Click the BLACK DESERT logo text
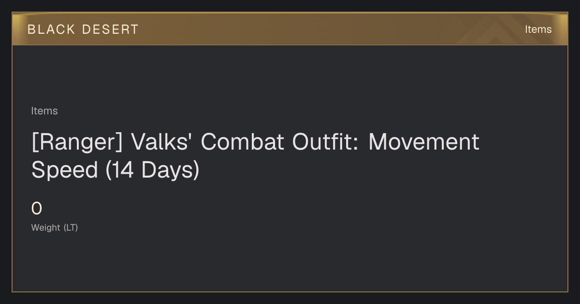 click(83, 29)
